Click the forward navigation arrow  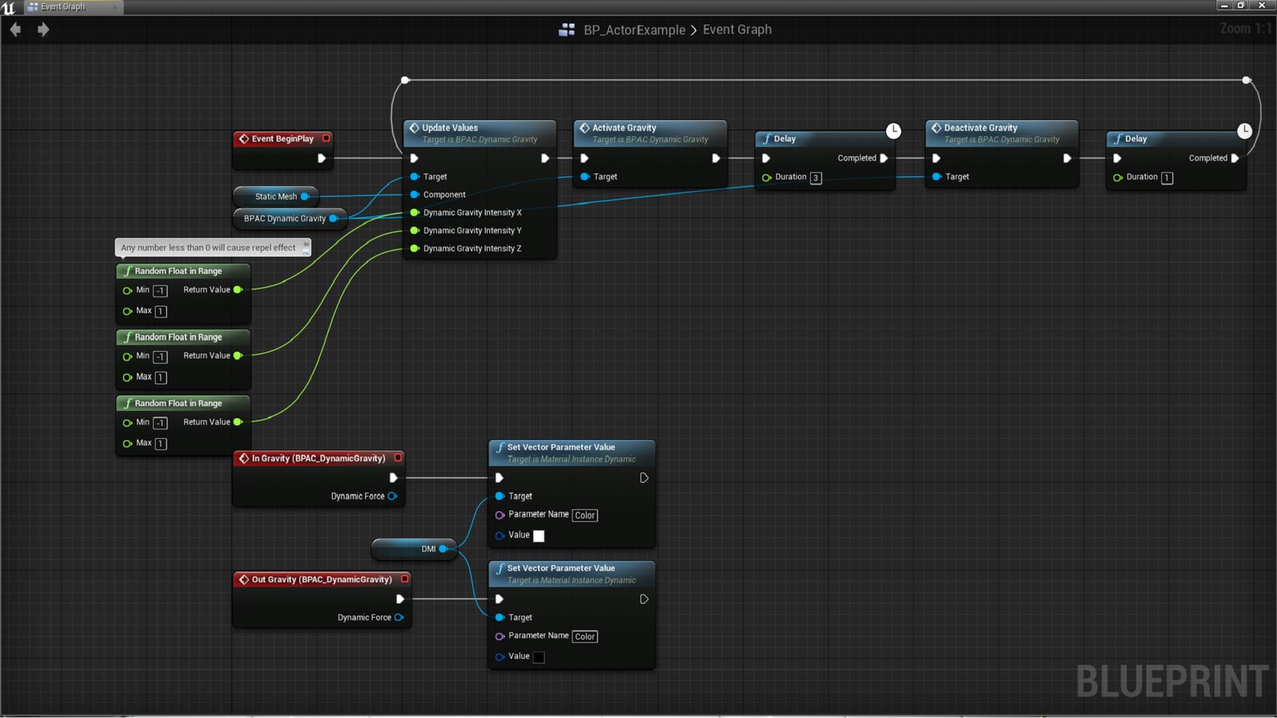click(43, 30)
